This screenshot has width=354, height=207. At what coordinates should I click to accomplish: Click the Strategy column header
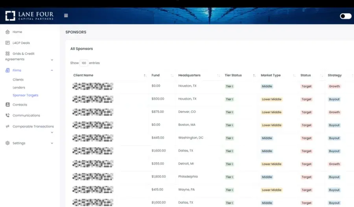click(335, 75)
